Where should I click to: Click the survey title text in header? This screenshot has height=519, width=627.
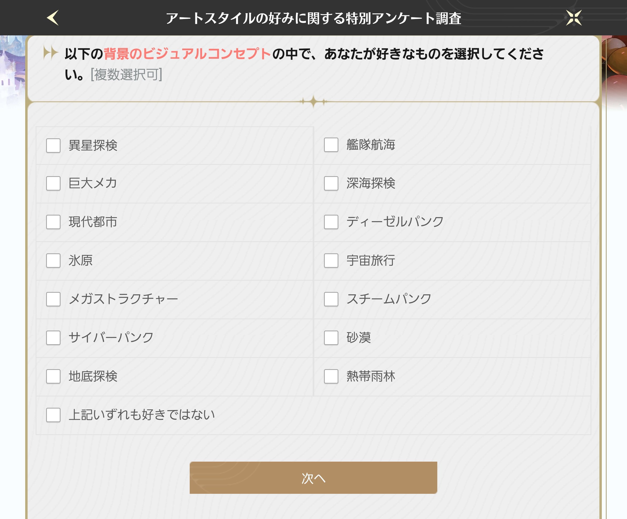313,18
